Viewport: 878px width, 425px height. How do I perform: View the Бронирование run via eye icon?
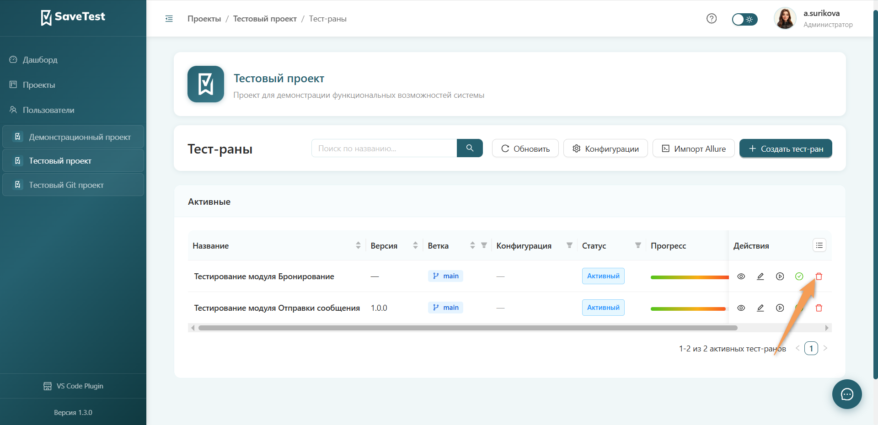pos(741,276)
